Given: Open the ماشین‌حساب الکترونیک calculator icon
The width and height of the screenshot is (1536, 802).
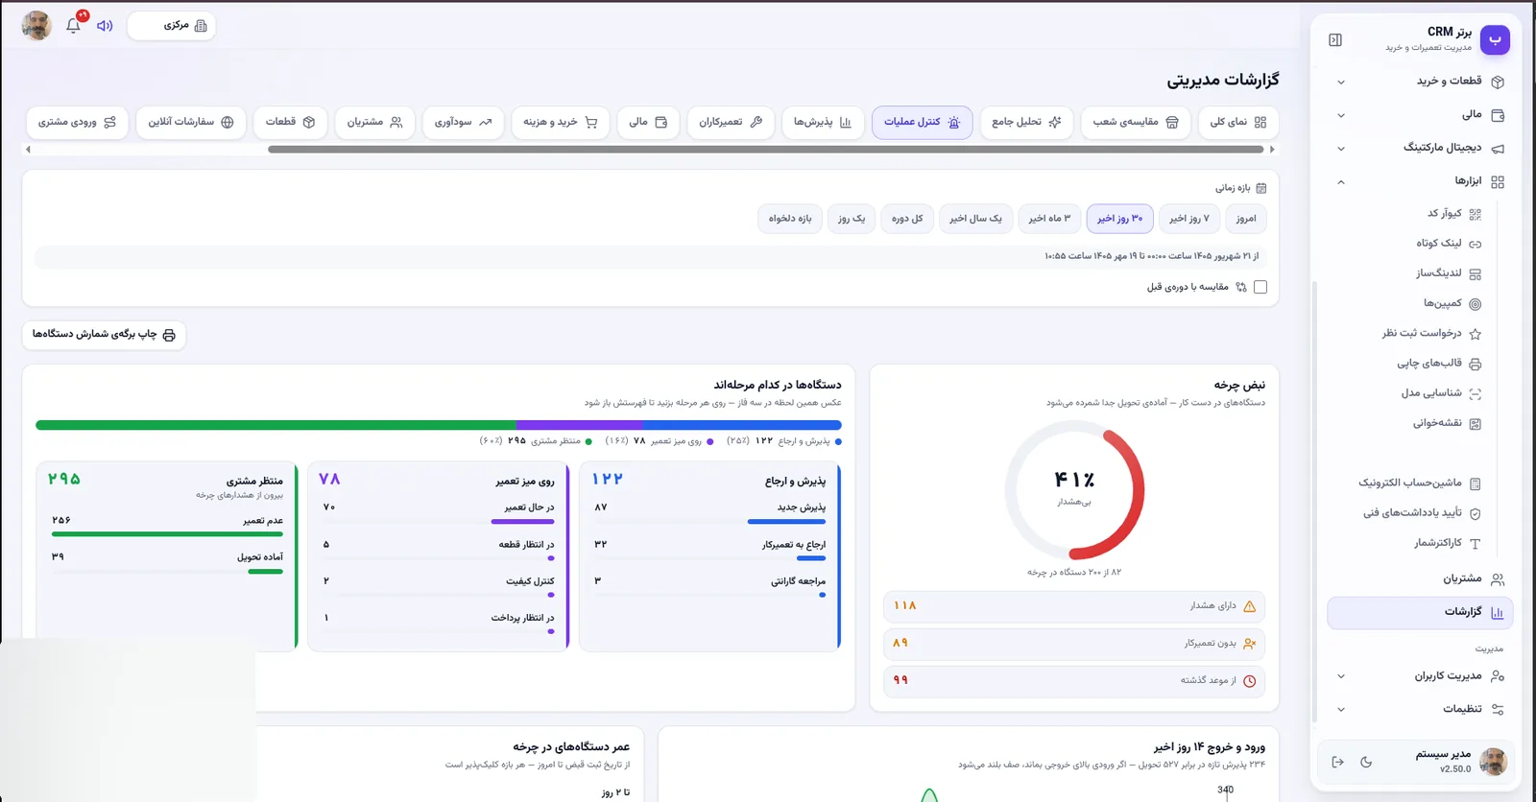Looking at the screenshot, I should (1476, 484).
